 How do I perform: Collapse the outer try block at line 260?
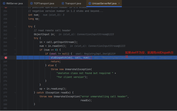(x=15, y=27)
